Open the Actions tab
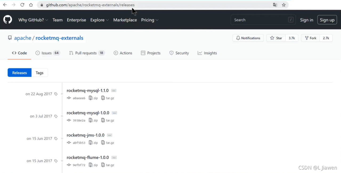Screen dimensions: 341x173 pyautogui.click(x=123, y=53)
